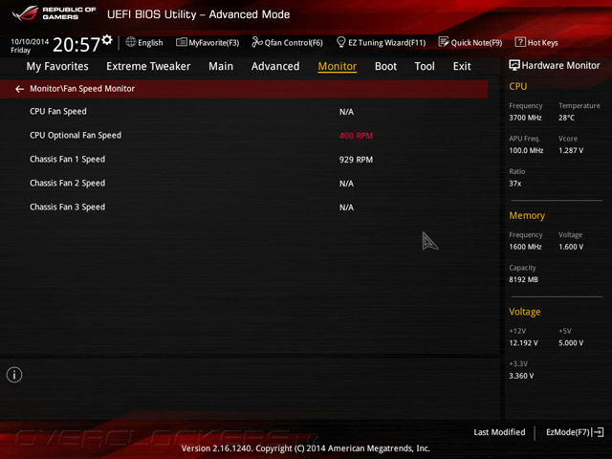Switch to the Boot tab
Image resolution: width=612 pixels, height=459 pixels.
(385, 66)
